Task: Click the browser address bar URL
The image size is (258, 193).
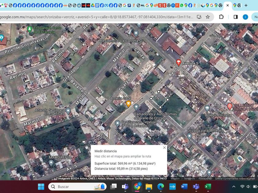Action: (92, 17)
